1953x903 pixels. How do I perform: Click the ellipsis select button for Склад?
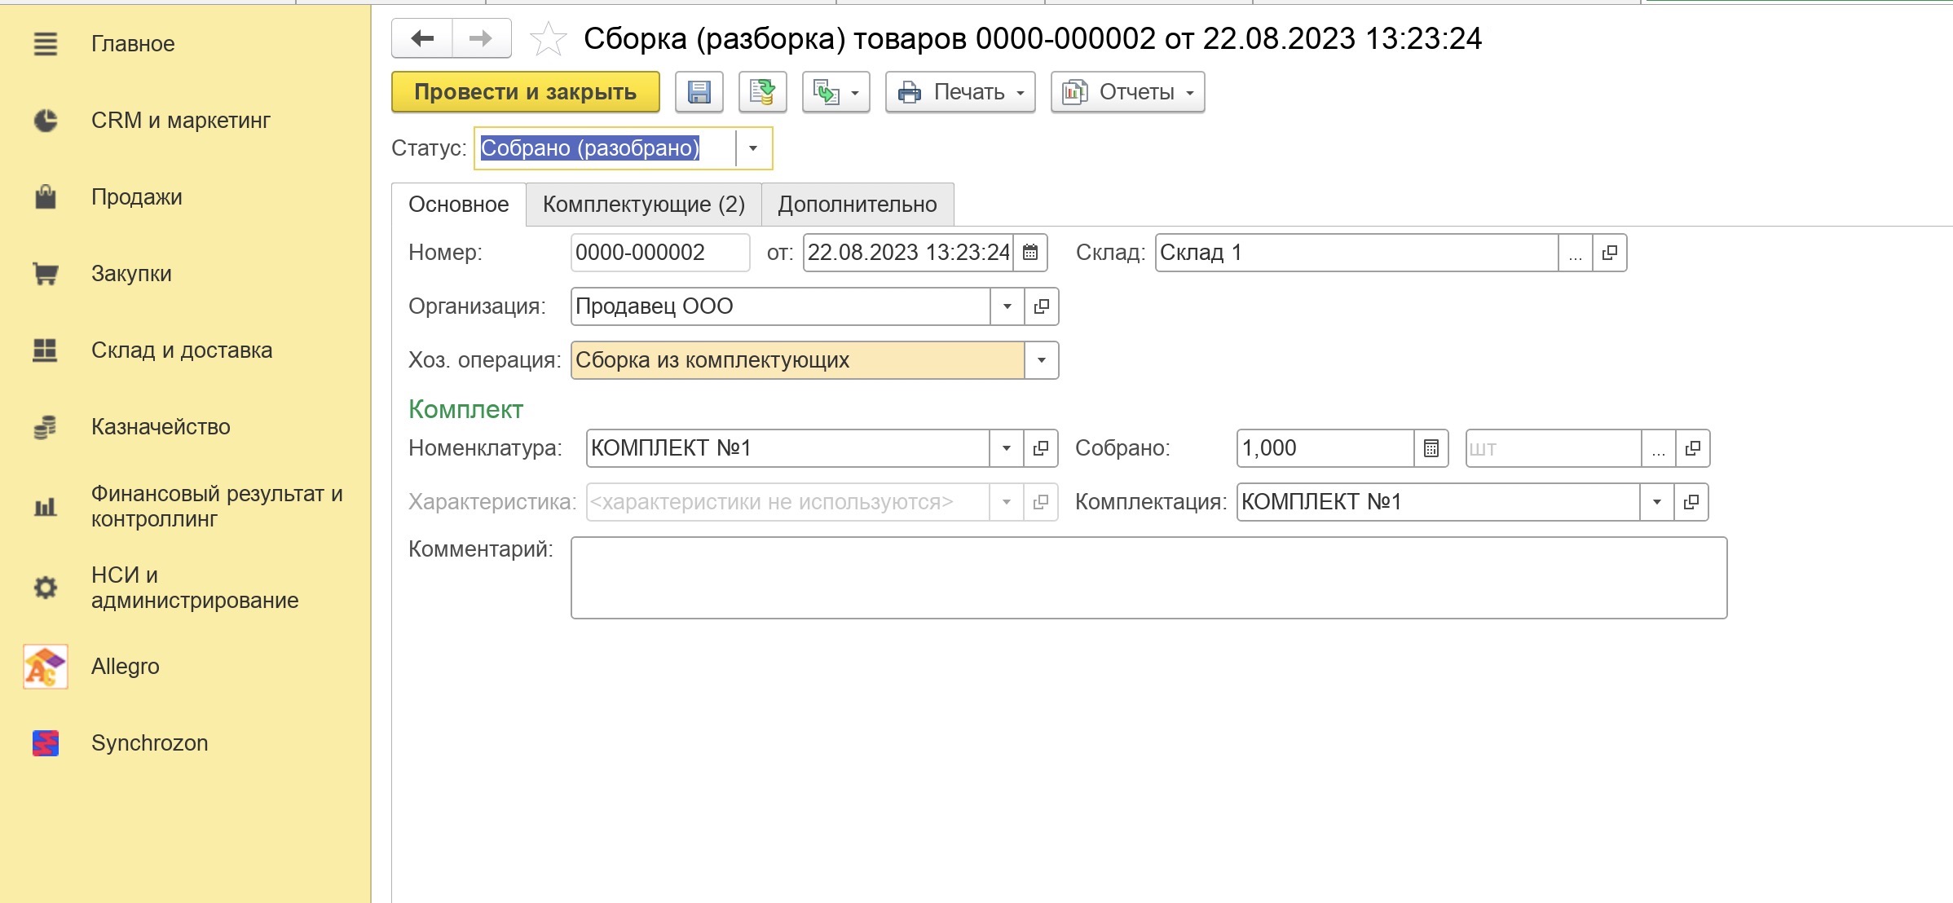click(1576, 253)
